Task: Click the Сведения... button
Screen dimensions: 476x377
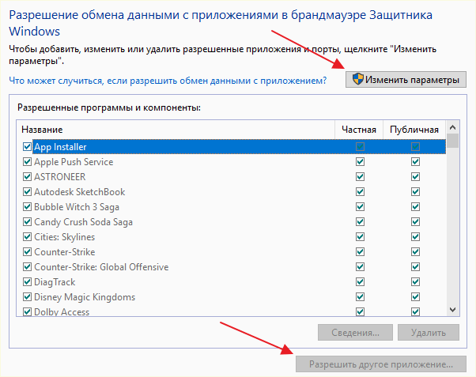Action: (x=355, y=333)
